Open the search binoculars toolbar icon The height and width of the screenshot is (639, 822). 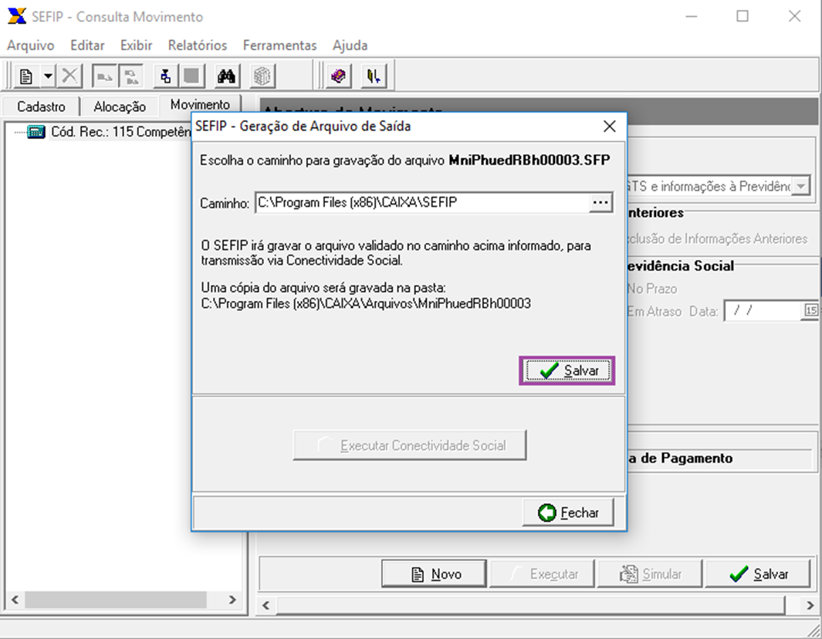(228, 75)
